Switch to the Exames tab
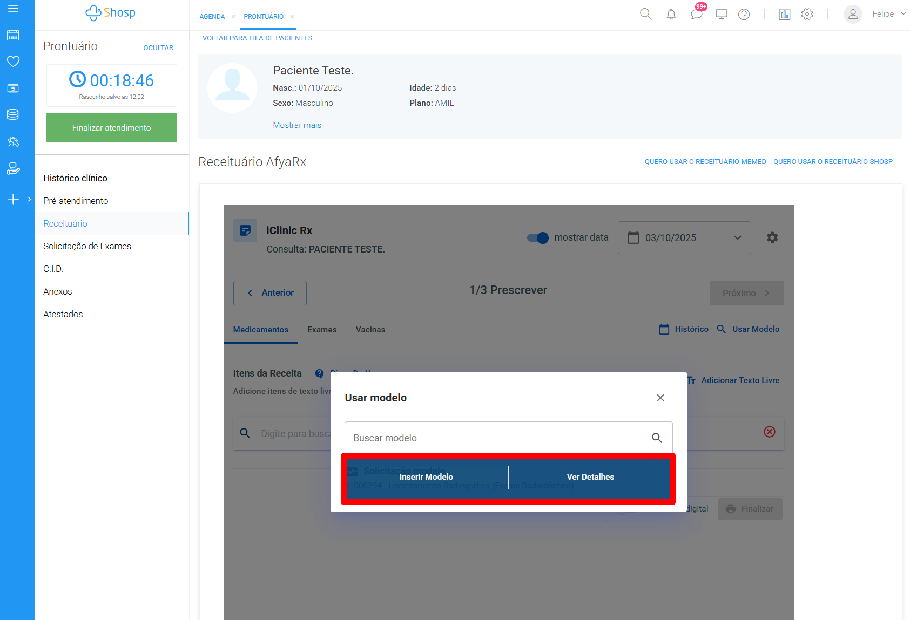Image resolution: width=910 pixels, height=620 pixels. (322, 330)
